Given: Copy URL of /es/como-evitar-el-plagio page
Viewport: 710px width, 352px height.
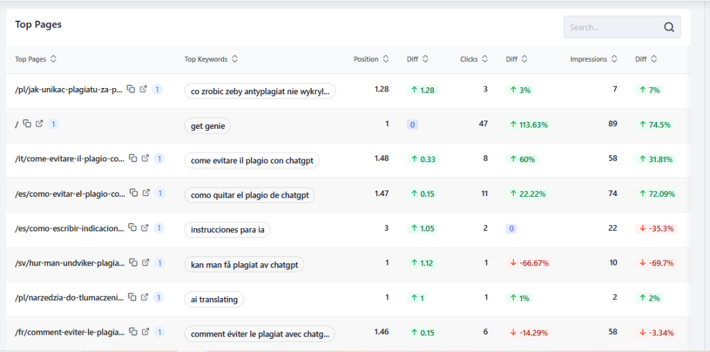Looking at the screenshot, I should coord(134,193).
